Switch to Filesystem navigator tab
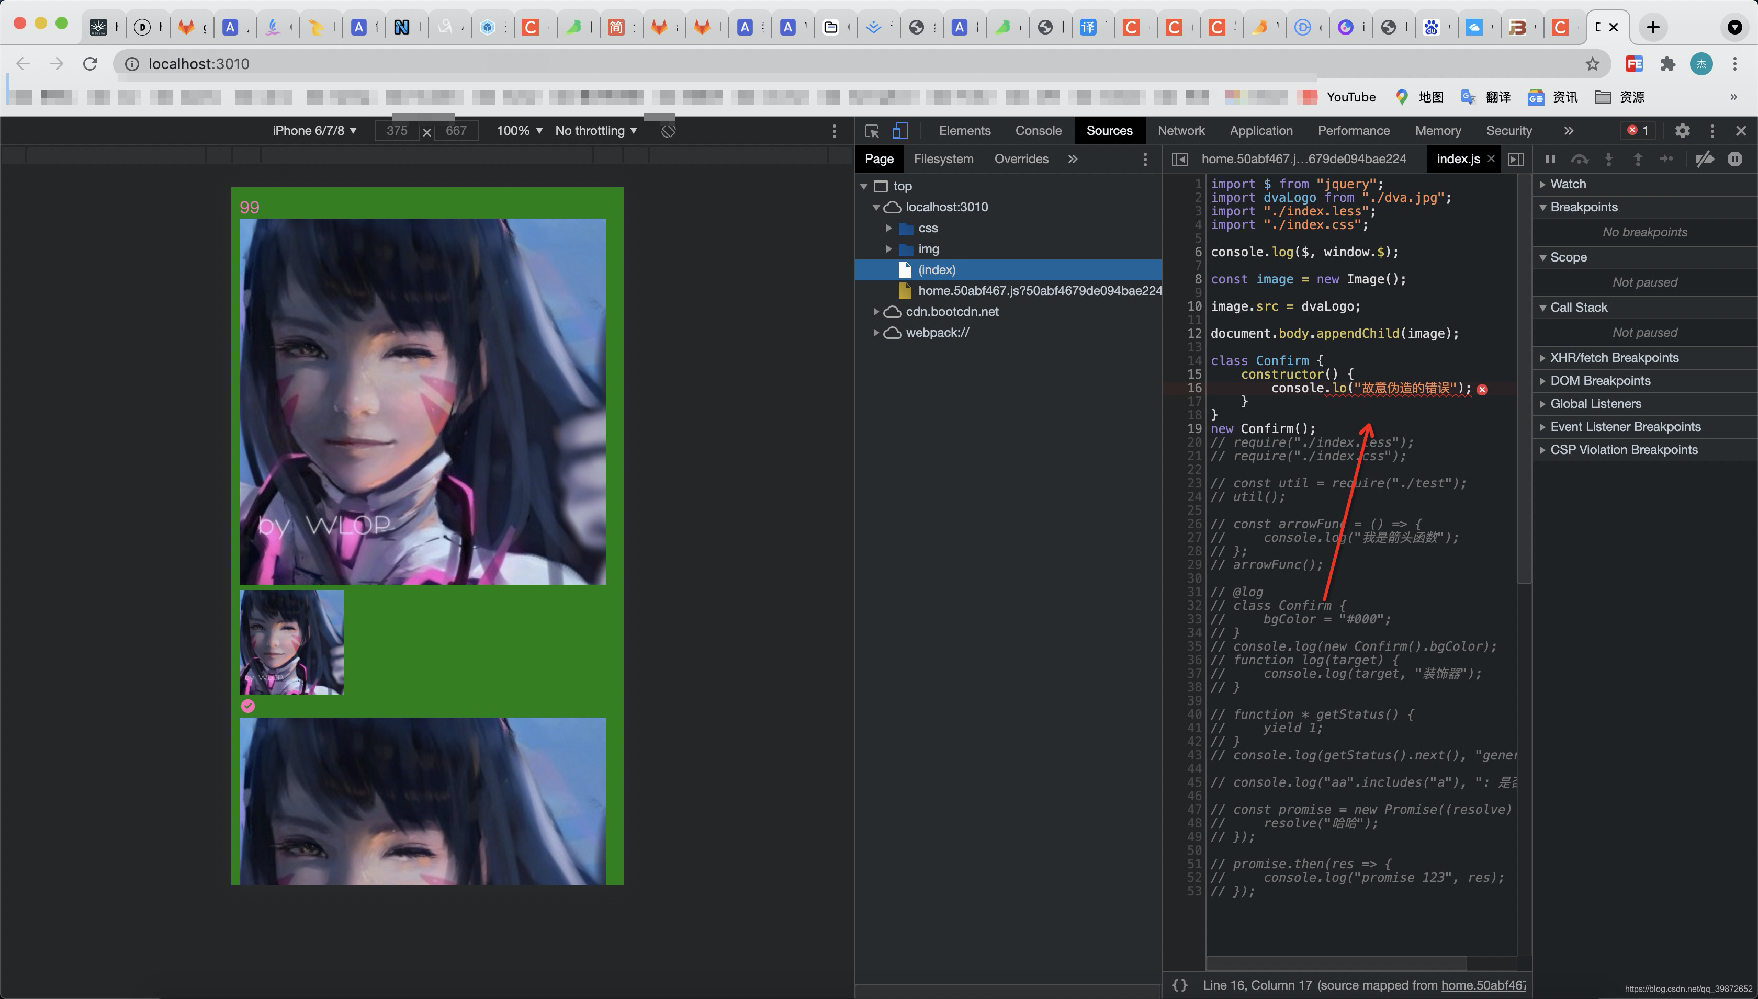1758x999 pixels. pyautogui.click(x=943, y=159)
